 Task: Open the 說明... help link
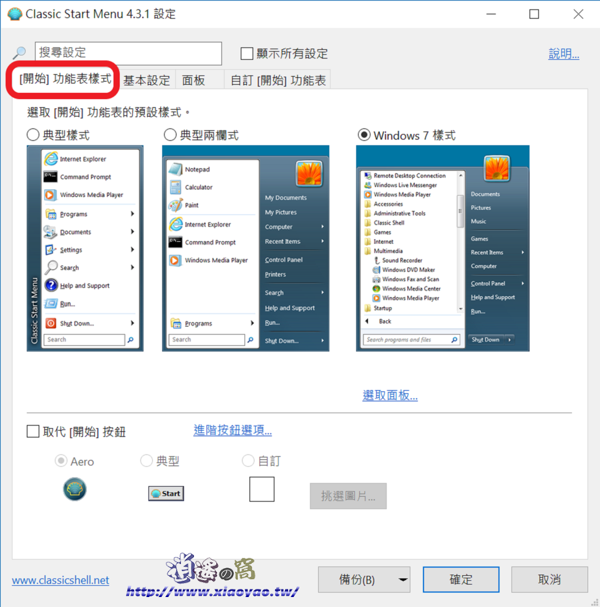564,54
